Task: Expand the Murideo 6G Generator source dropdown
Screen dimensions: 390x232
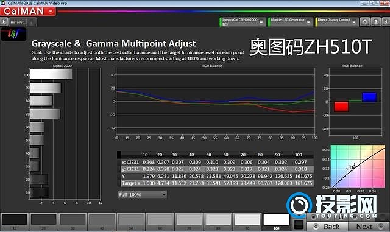Action: click(x=290, y=22)
